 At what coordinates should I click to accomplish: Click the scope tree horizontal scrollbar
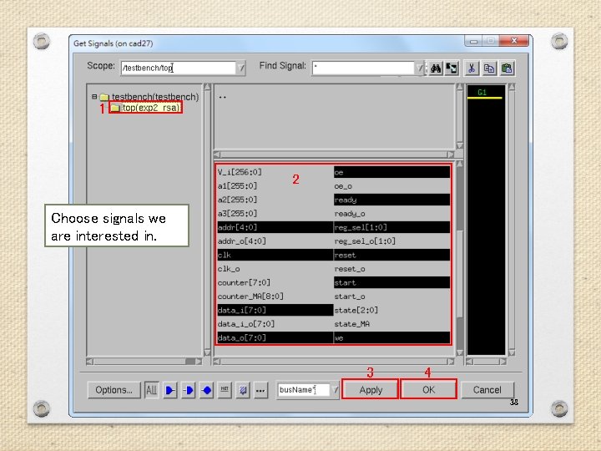[144, 362]
